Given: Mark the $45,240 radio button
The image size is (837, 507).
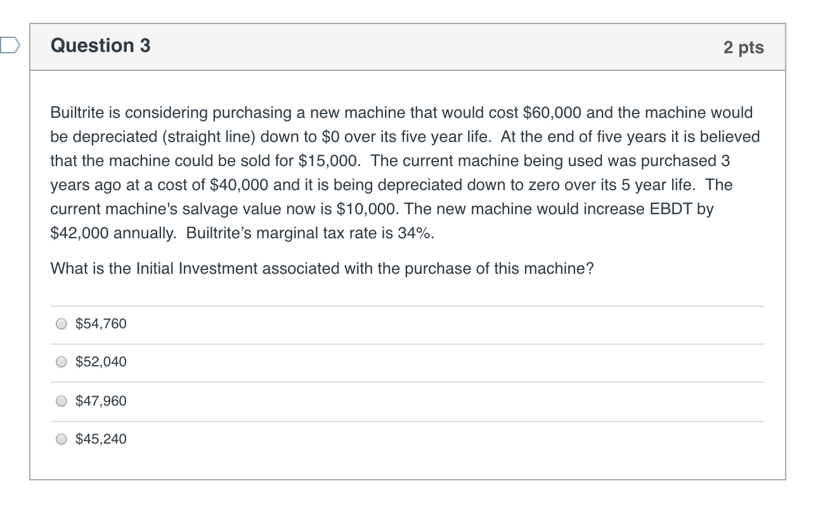Looking at the screenshot, I should tap(62, 439).
